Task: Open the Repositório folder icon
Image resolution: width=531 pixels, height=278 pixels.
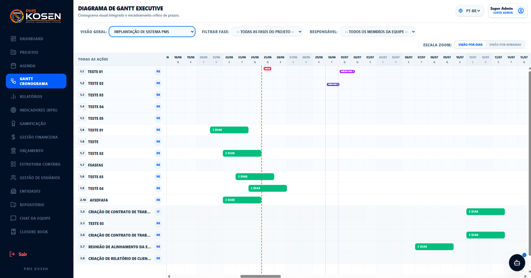Action: [x=13, y=205]
